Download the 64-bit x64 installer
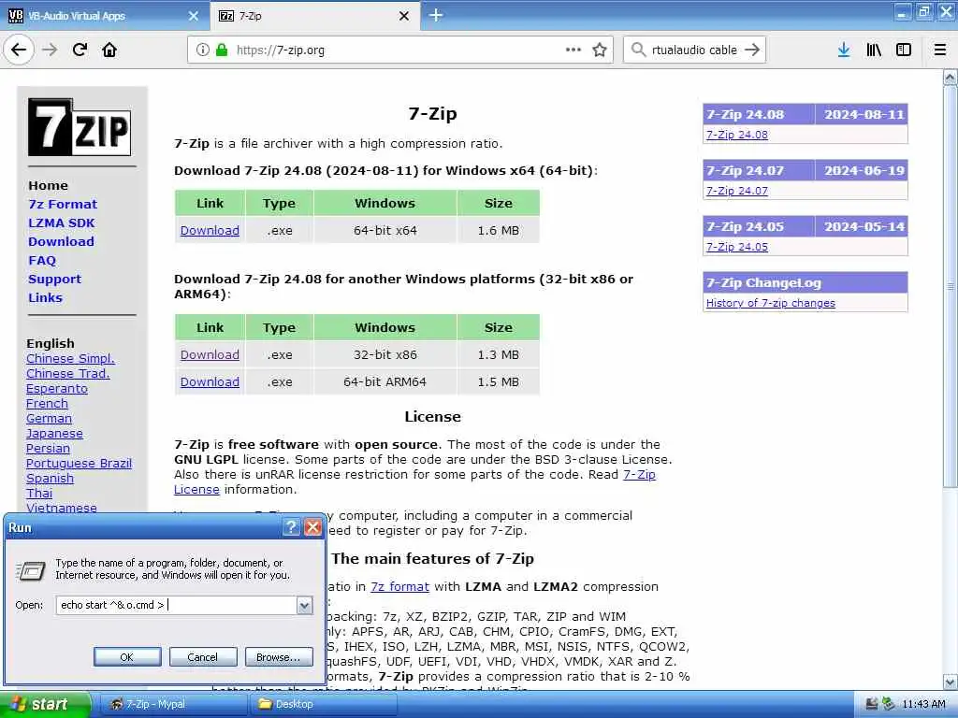This screenshot has width=958, height=718. pos(210,231)
